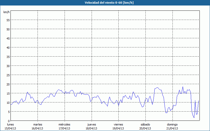Select the 'miércoles' day label
The width and height of the screenshot is (210, 131).
64,124
